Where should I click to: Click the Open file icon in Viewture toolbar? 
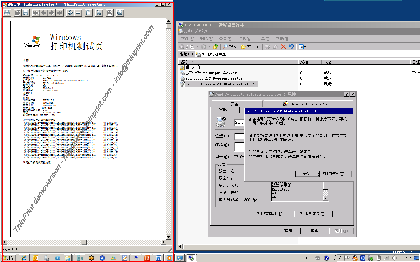pyautogui.click(x=17, y=13)
